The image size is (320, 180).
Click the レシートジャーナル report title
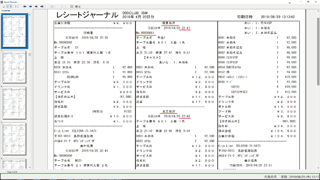coord(87,15)
